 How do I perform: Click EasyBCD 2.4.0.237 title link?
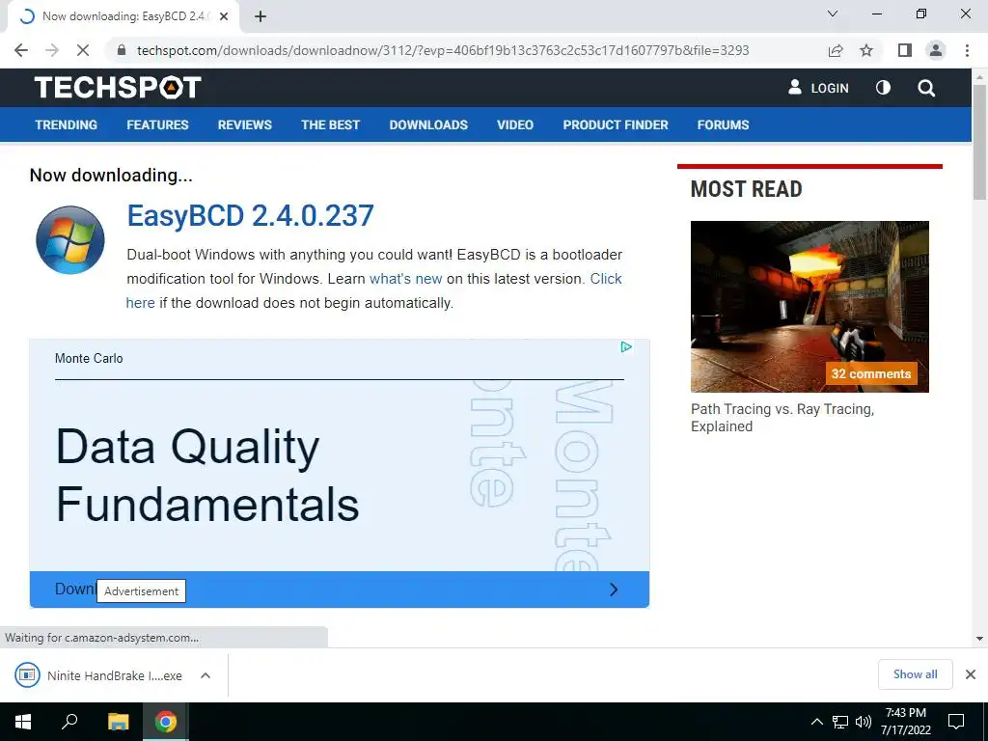pyautogui.click(x=250, y=215)
